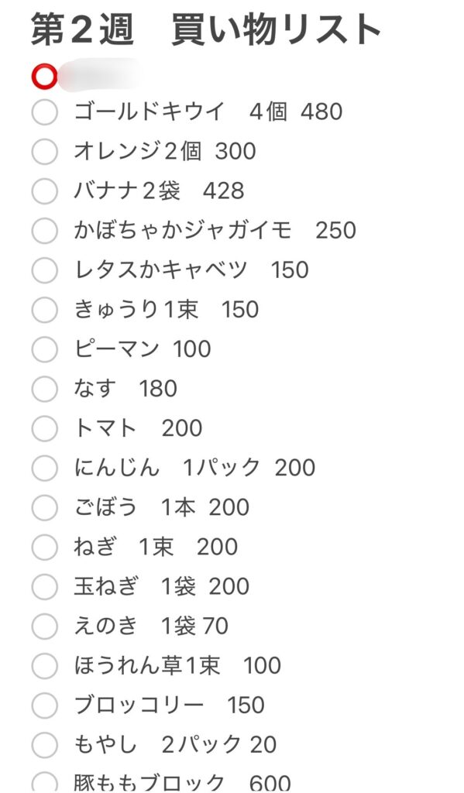Select the ブロッコリー 150 entry text
Image resolution: width=464 pixels, height=793 pixels.
pyautogui.click(x=170, y=705)
